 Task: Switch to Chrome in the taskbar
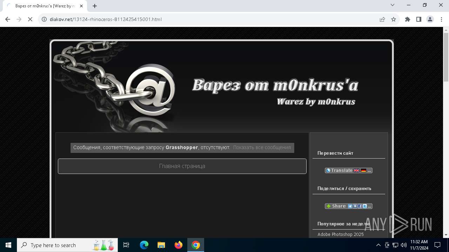[196, 245]
